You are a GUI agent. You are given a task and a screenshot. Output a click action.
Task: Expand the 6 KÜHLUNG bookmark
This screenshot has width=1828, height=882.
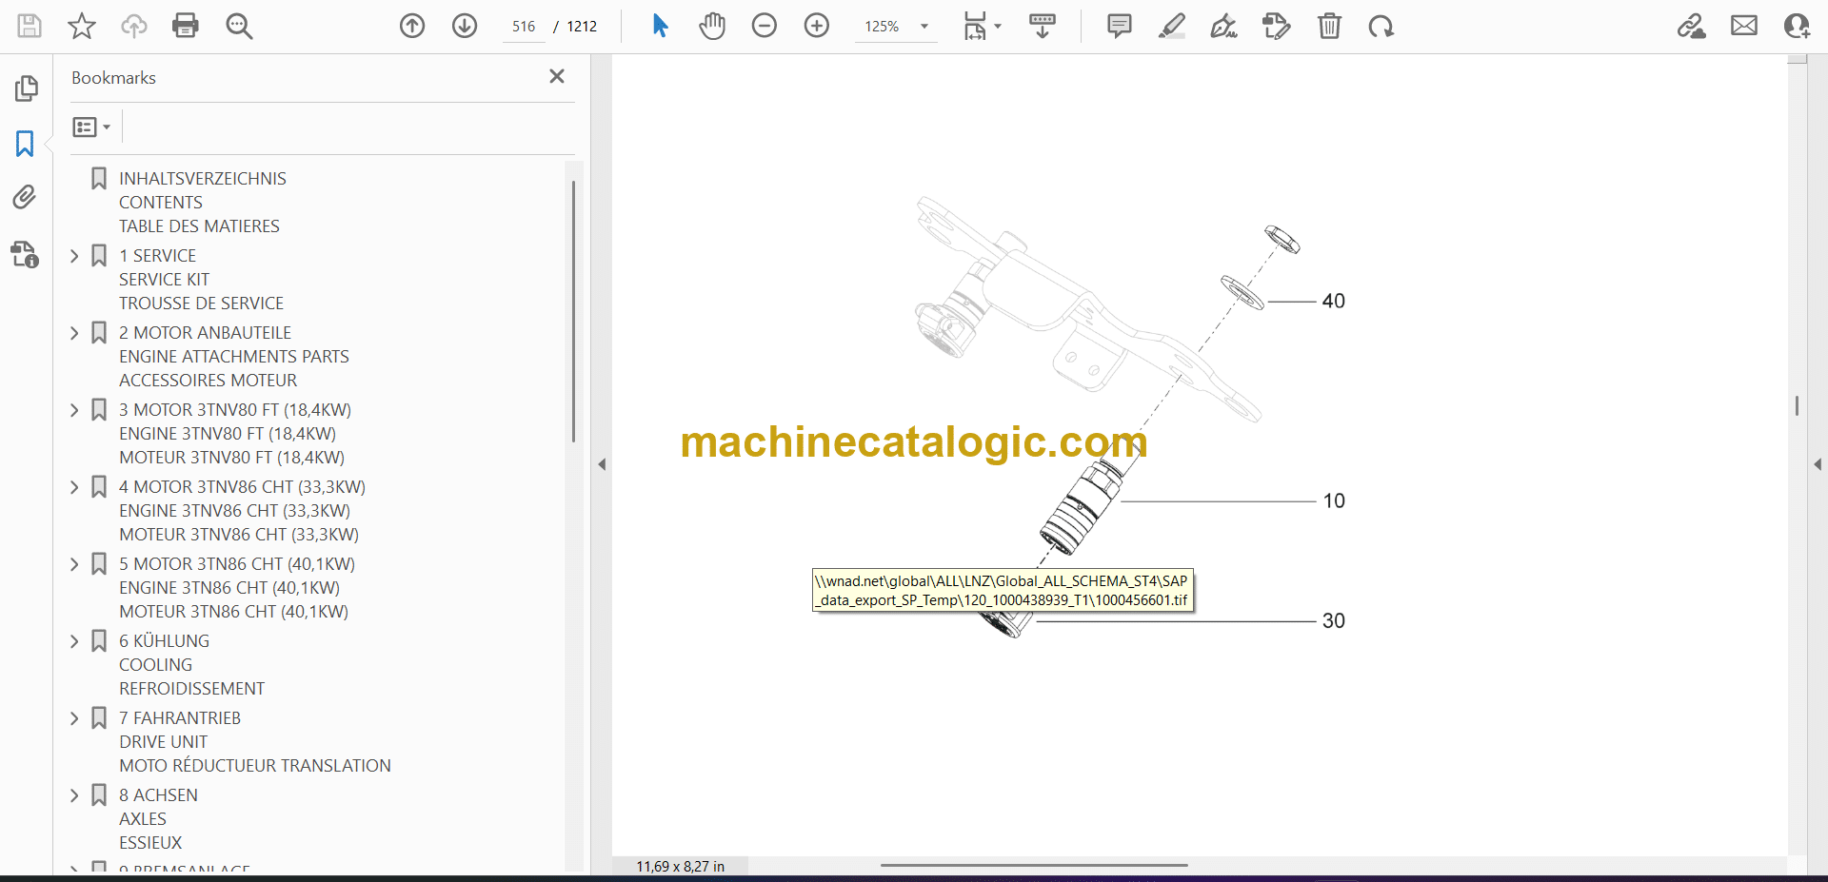[74, 641]
